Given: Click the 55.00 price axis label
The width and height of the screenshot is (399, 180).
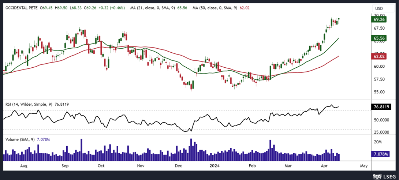Looking at the screenshot, I should (x=379, y=92).
